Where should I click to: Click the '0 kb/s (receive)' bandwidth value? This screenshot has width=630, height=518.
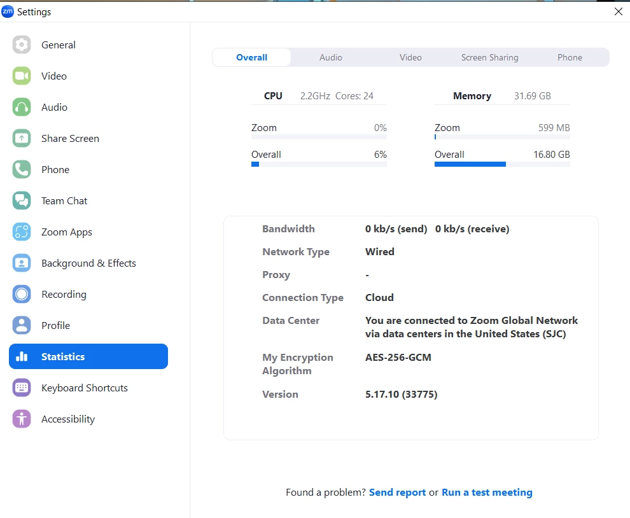pyautogui.click(x=472, y=228)
